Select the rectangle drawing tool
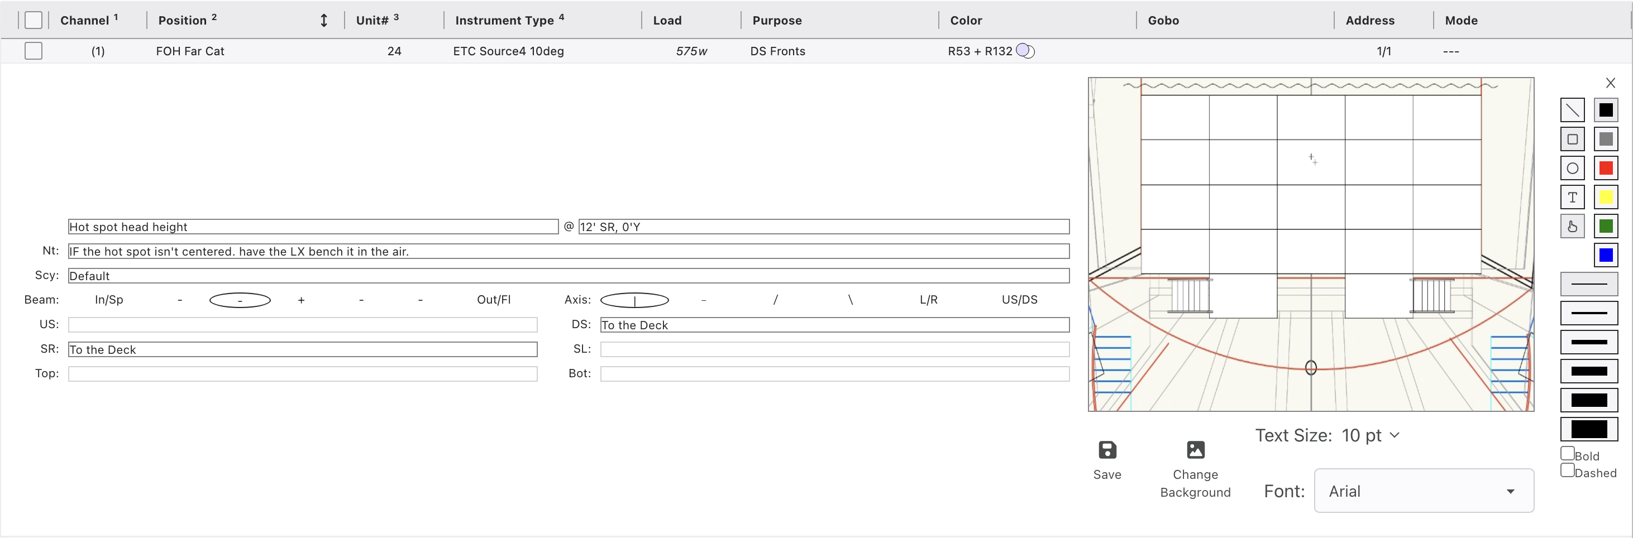The image size is (1633, 538). click(x=1572, y=140)
